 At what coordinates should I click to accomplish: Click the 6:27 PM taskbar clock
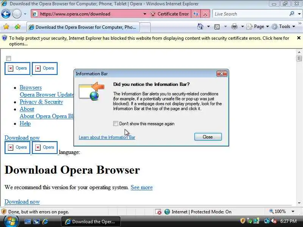tap(288, 221)
